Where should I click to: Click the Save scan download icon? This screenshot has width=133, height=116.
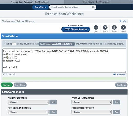96,27
